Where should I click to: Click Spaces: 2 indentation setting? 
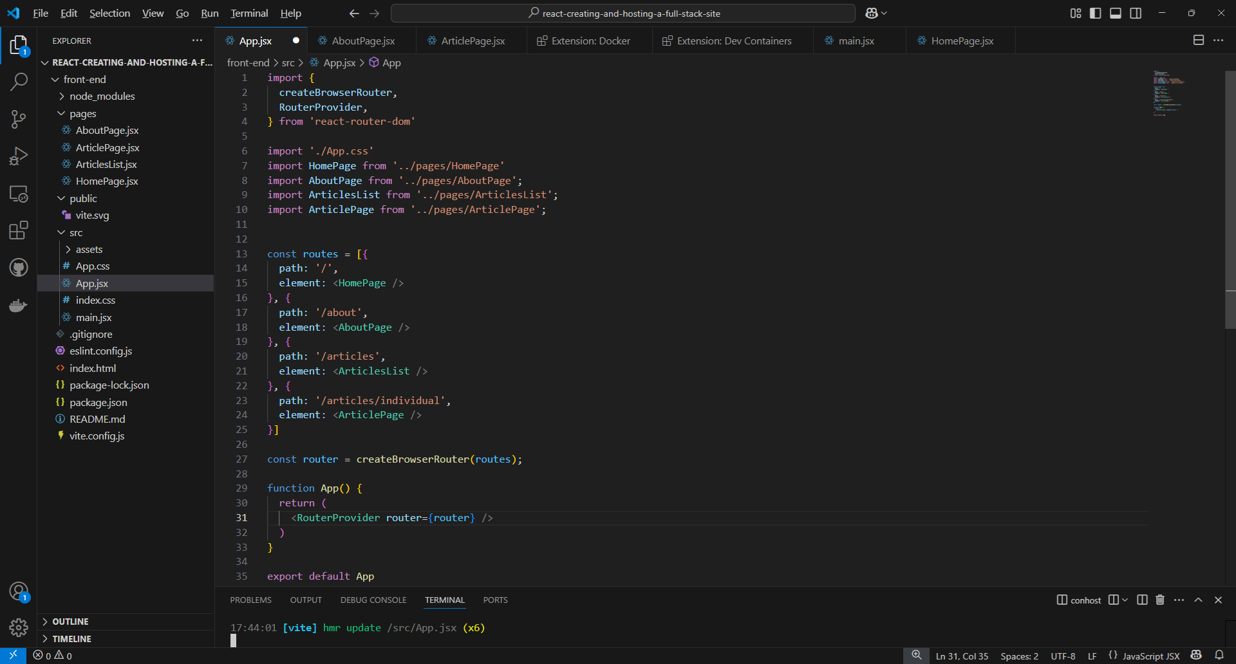tap(1019, 656)
